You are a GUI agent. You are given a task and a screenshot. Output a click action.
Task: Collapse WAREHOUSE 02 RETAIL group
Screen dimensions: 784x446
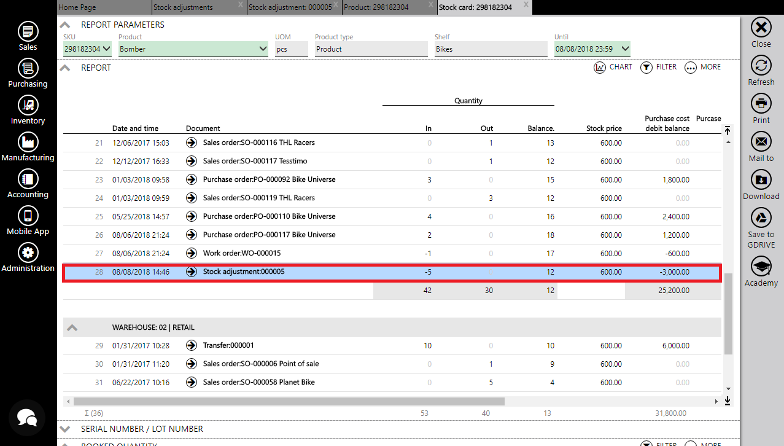tap(72, 327)
